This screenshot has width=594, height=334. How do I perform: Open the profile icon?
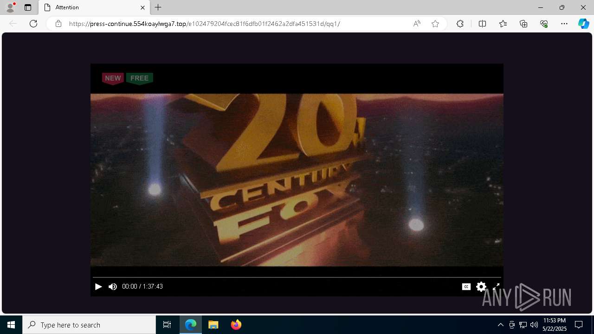pos(10,7)
